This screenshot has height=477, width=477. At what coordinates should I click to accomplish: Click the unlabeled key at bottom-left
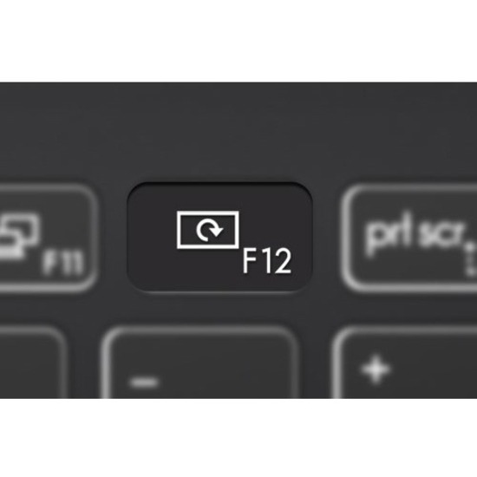click(x=30, y=363)
